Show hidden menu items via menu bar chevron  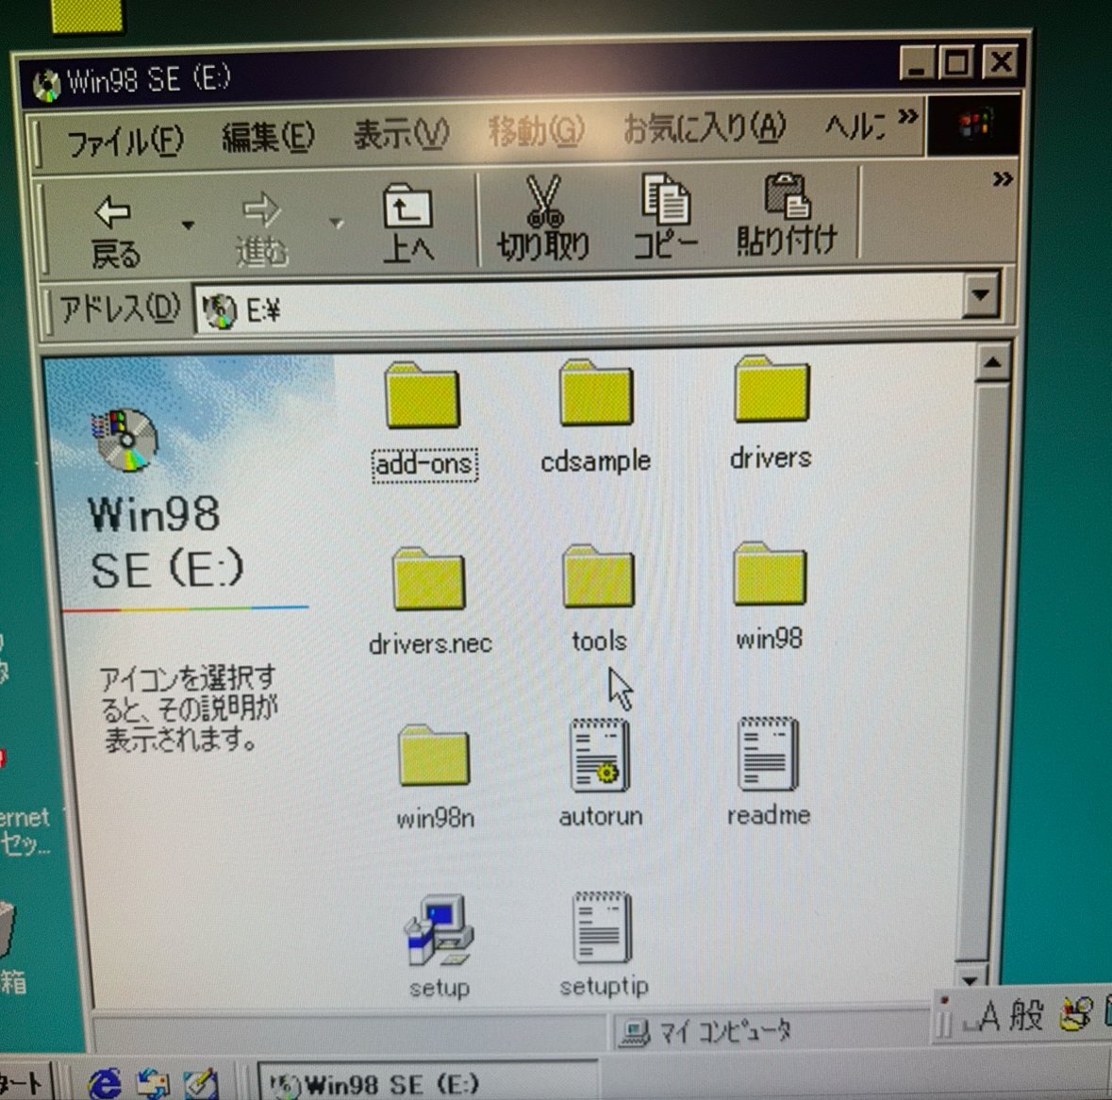(x=907, y=116)
